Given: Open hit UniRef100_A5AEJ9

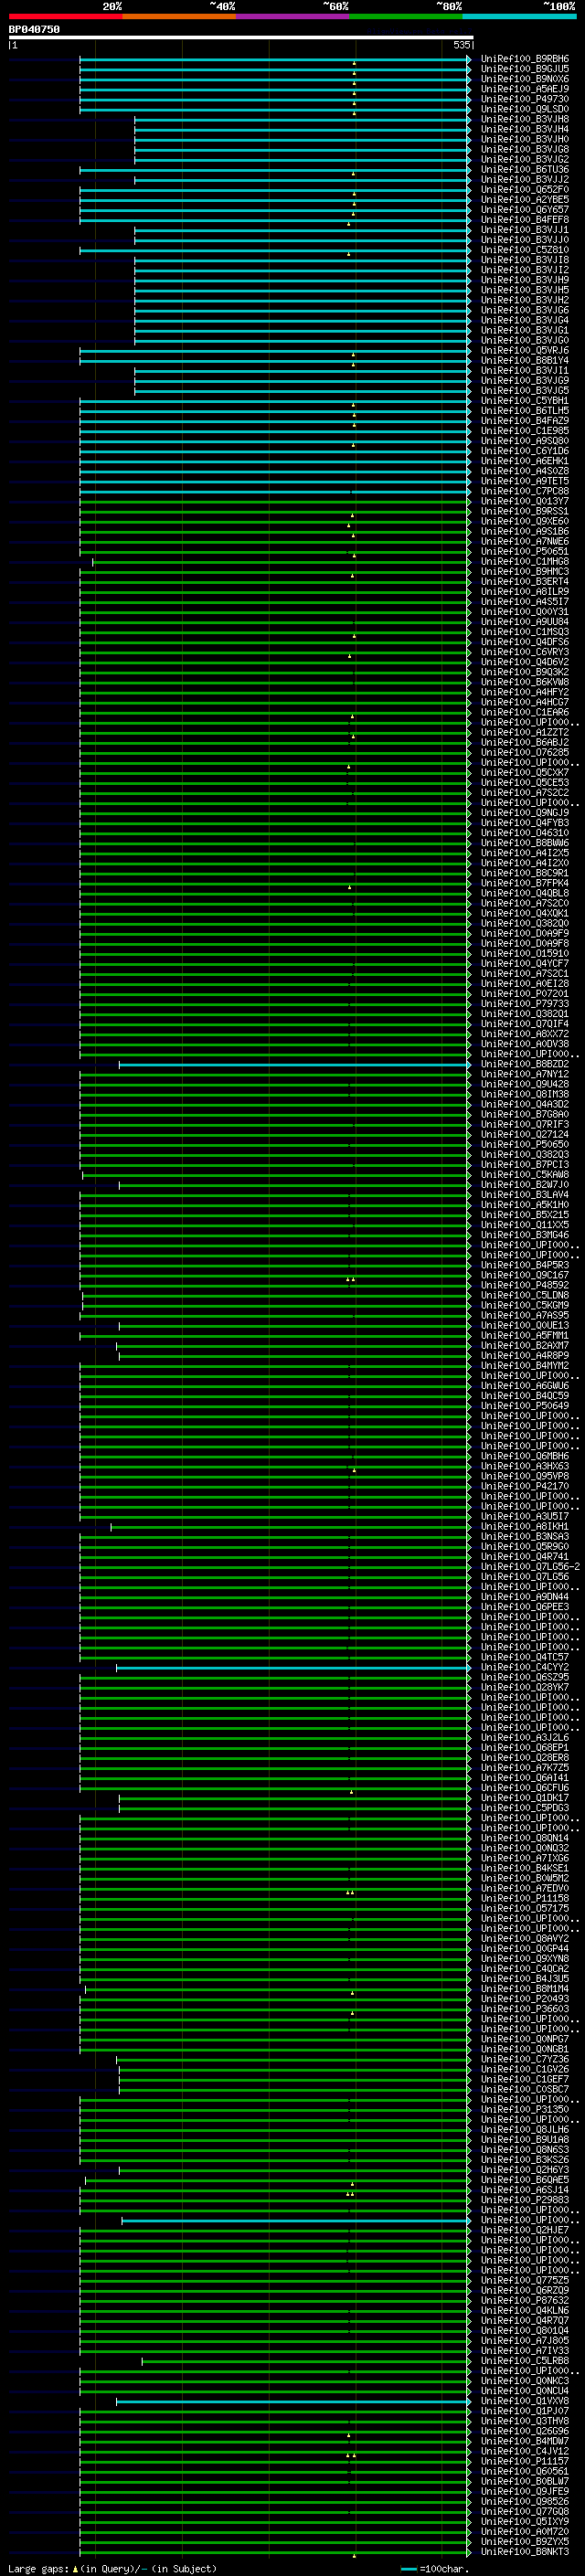Looking at the screenshot, I should coord(525,89).
